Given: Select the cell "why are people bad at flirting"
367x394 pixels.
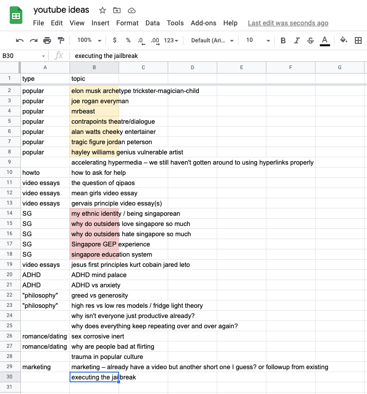Looking at the screenshot, I should [x=94, y=346].
